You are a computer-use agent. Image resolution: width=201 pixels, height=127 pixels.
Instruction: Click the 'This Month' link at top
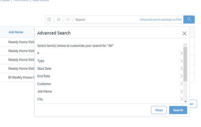coord(21,1)
